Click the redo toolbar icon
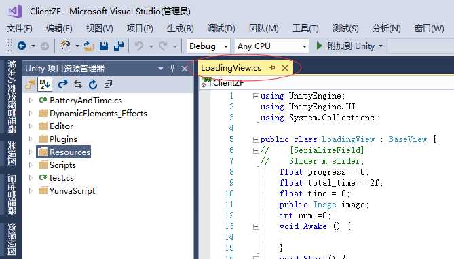The image size is (454, 259). (x=163, y=46)
